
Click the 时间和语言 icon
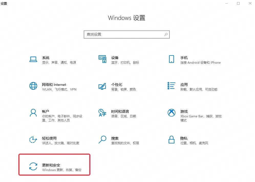102,113
